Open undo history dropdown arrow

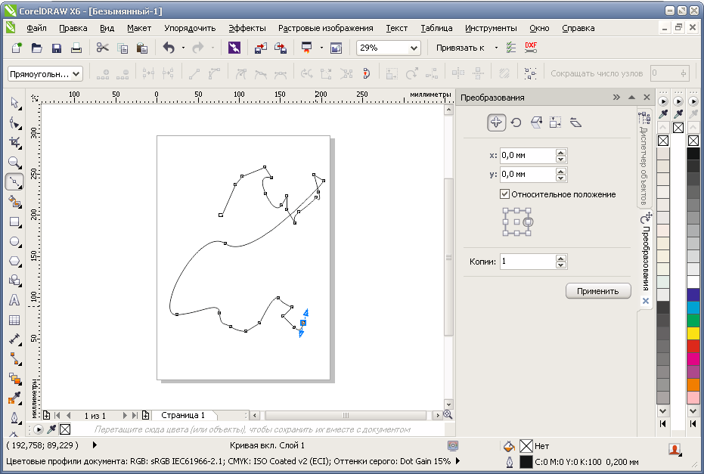[x=183, y=48]
